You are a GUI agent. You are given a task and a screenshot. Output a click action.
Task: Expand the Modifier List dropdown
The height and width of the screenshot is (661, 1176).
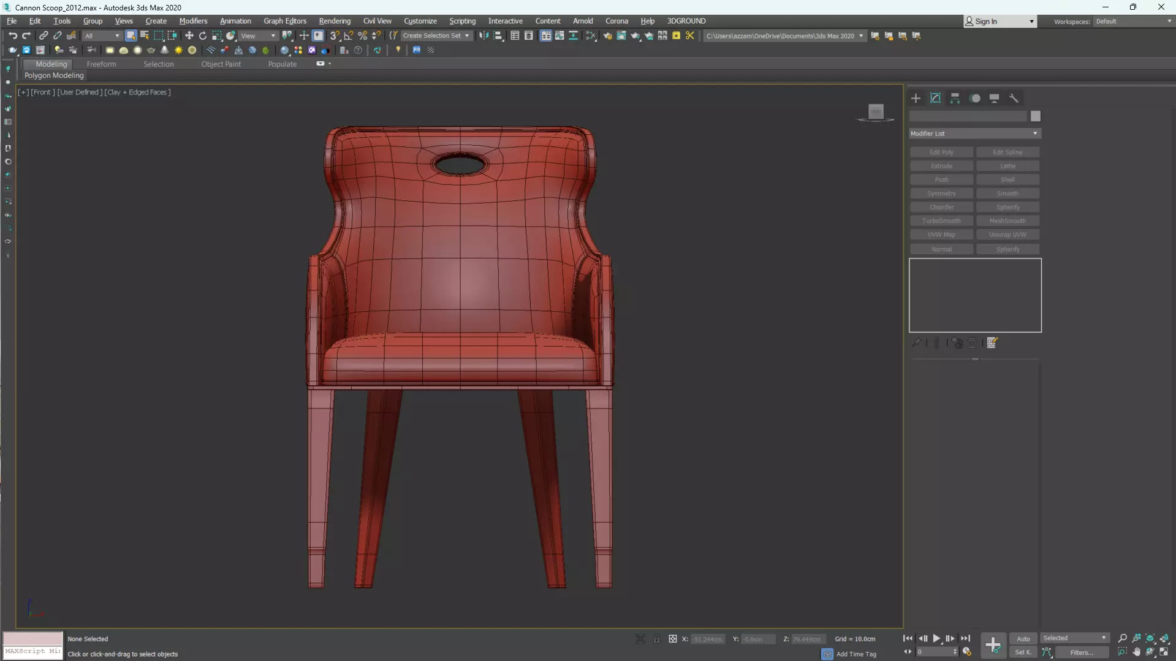tap(975, 134)
